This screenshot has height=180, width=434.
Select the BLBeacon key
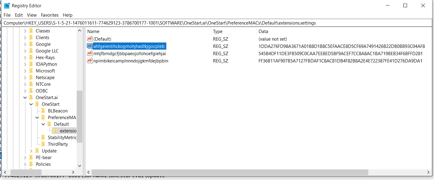(58, 111)
